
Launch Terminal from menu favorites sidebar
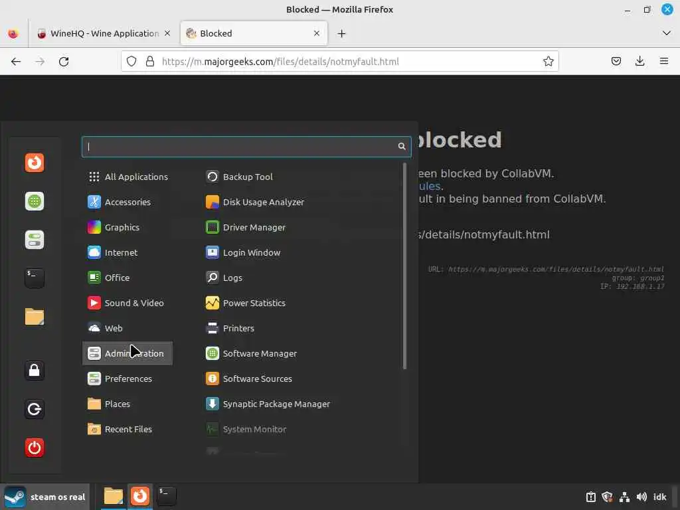point(35,278)
